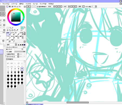Viewport: 122px width, 105px height.
Task: Choose the sharpest triangular brush edge shape
Action: coord(18,45)
